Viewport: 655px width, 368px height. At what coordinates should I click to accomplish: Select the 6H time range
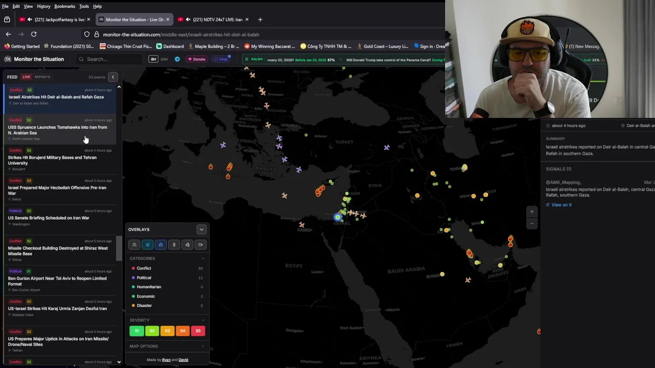click(153, 59)
